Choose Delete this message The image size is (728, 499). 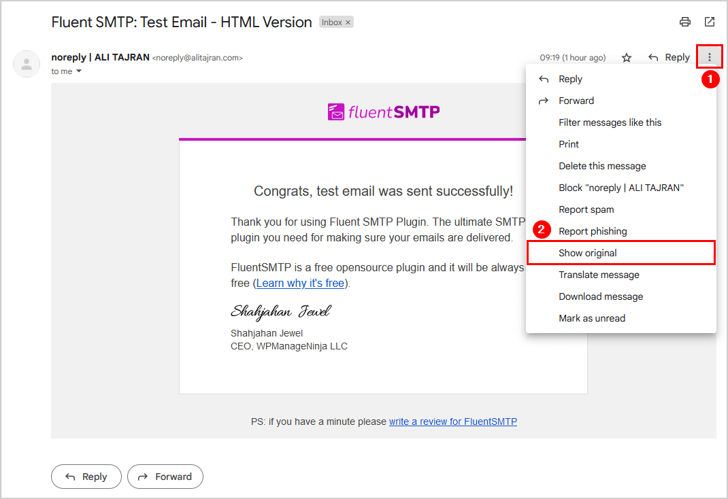[x=621, y=166]
